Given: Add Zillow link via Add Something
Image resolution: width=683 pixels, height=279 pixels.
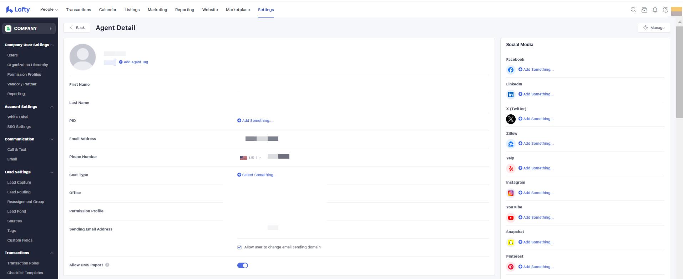Looking at the screenshot, I should point(536,143).
